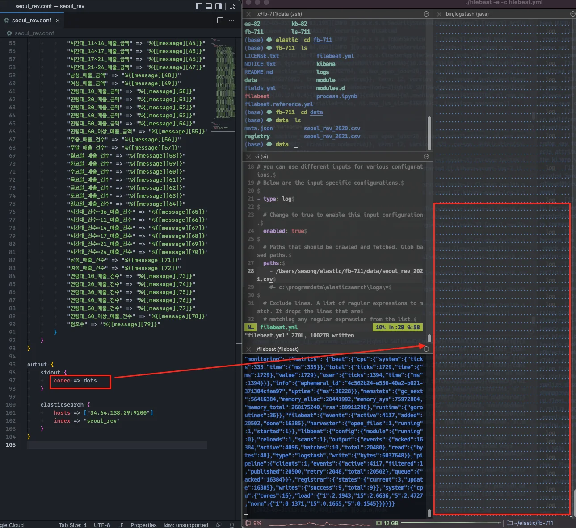This screenshot has height=528, width=576.
Task: Open the Customize Layout icon
Action: coord(232,6)
